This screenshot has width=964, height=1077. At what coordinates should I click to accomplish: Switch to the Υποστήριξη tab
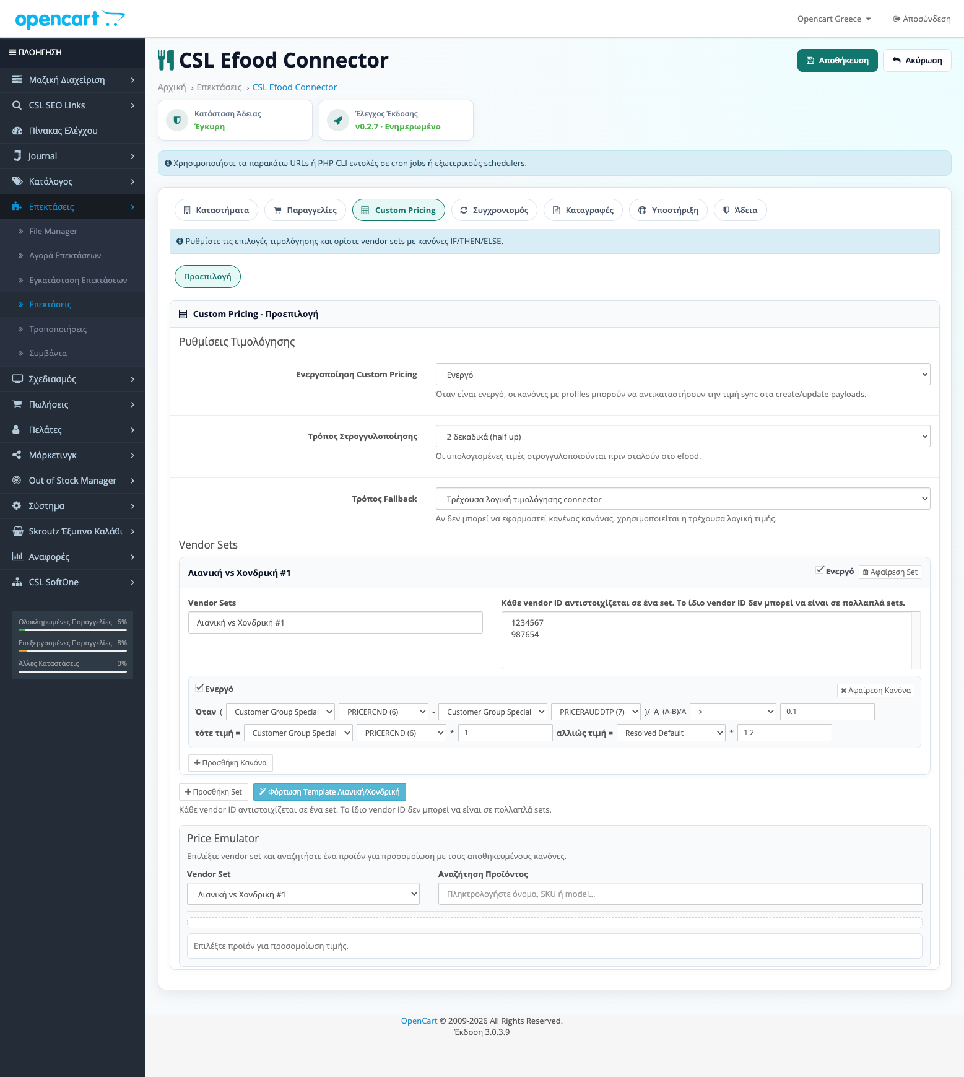click(668, 210)
